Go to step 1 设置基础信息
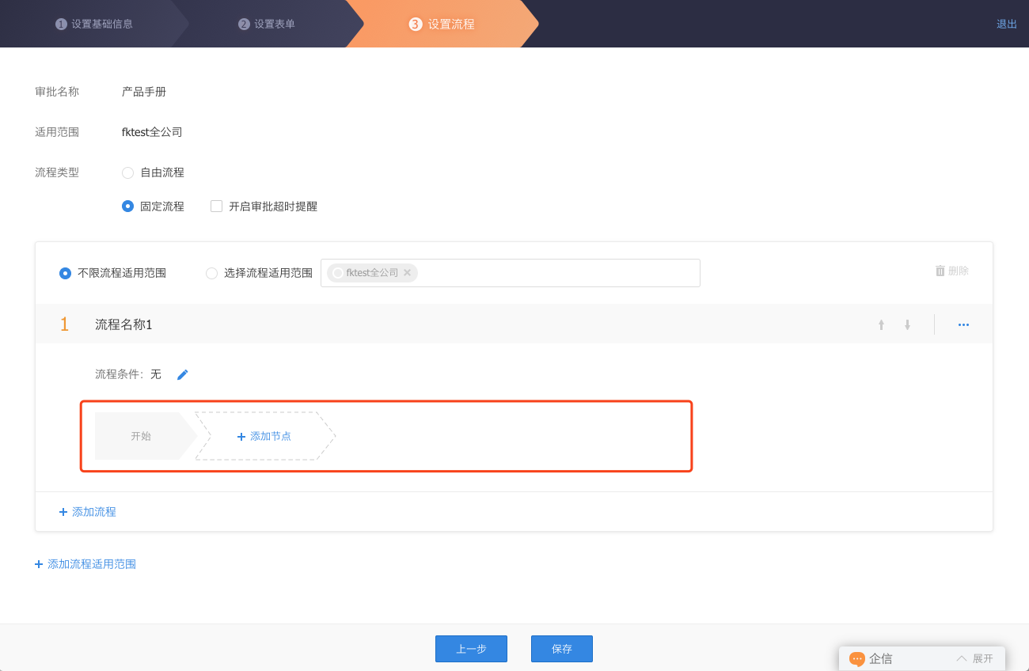 click(x=94, y=24)
